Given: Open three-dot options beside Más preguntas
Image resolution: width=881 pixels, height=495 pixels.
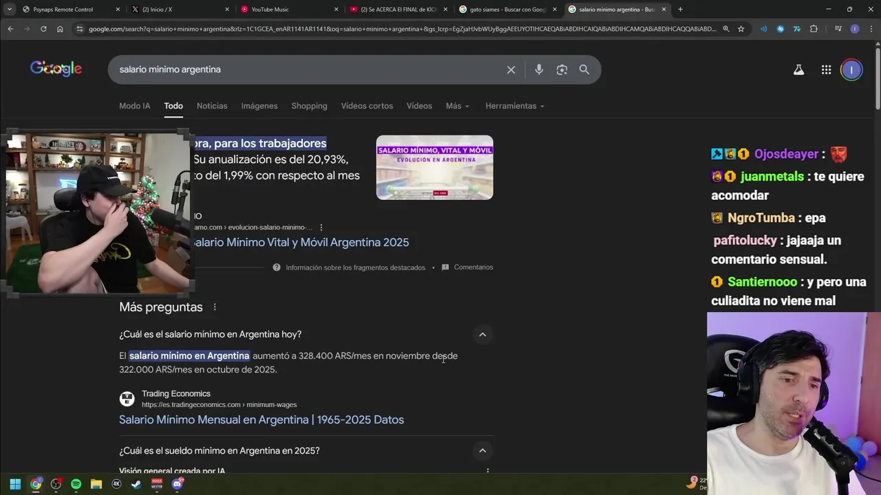Looking at the screenshot, I should point(215,307).
